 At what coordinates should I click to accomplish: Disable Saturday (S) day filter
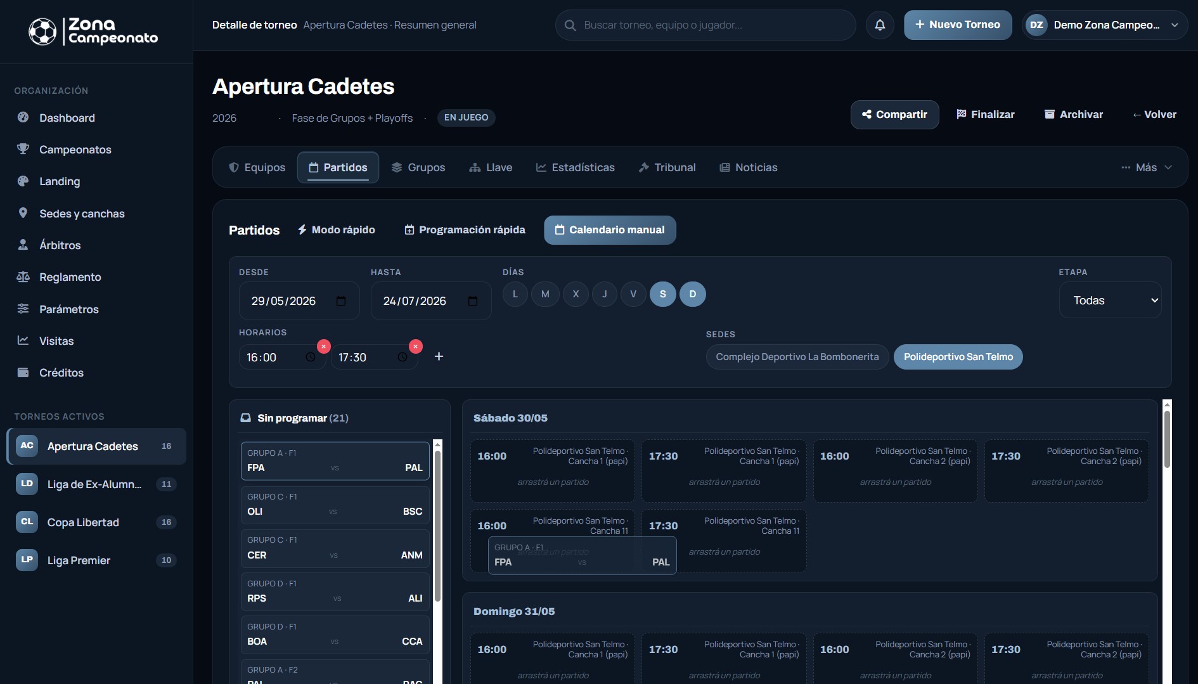coord(663,294)
